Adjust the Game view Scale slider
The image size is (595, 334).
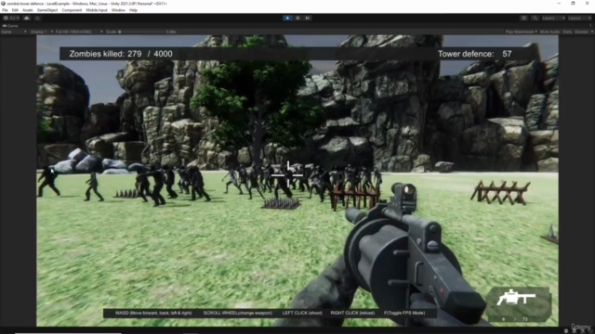[141, 32]
